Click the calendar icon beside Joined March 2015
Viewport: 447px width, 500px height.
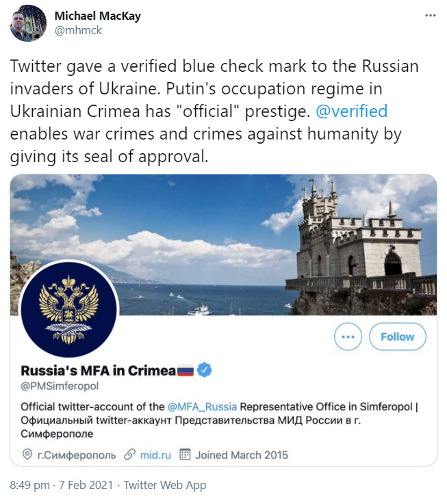185,454
